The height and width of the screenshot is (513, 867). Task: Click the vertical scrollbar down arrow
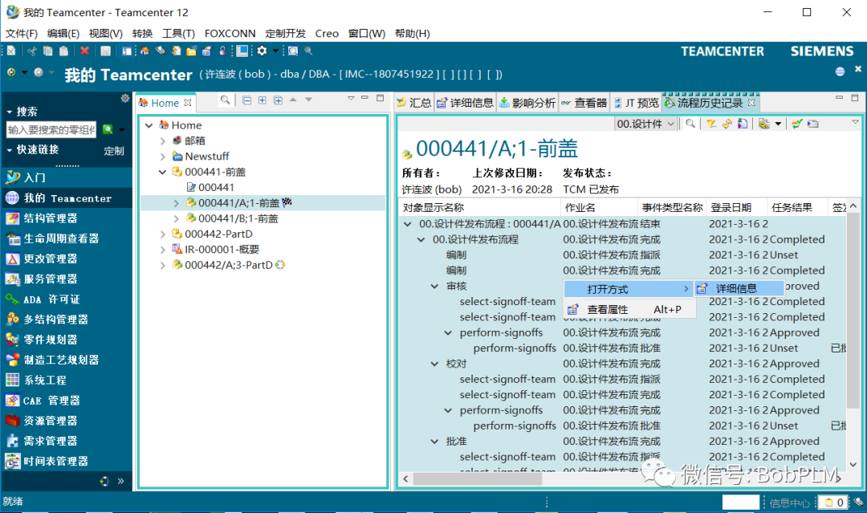(853, 465)
